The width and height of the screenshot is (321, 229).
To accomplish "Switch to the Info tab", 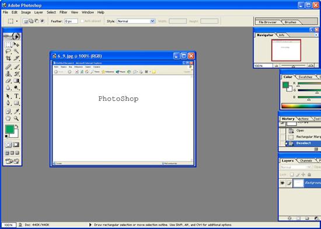I will [281, 35].
